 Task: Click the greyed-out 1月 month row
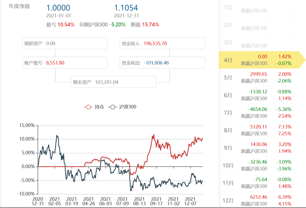click(x=259, y=7)
